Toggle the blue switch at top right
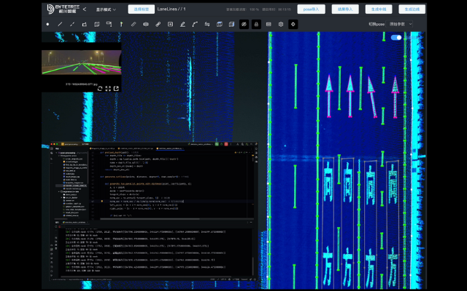 (396, 37)
